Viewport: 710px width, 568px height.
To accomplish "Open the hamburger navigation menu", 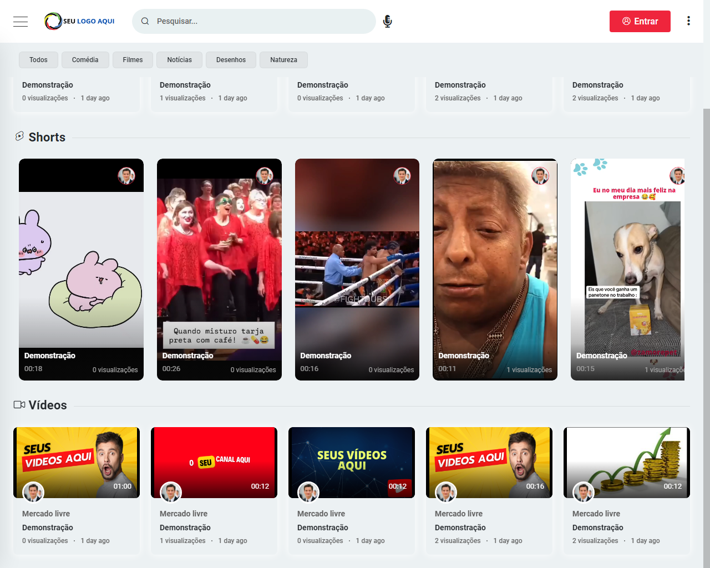I will point(21,22).
